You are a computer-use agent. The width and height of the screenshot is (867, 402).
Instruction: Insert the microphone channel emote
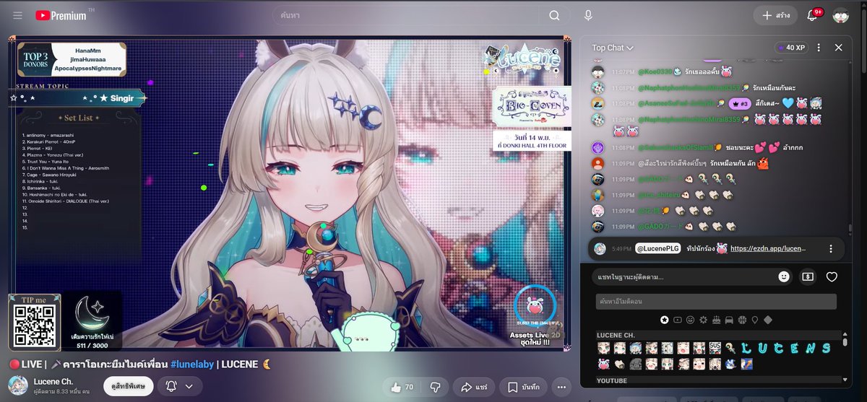(730, 348)
